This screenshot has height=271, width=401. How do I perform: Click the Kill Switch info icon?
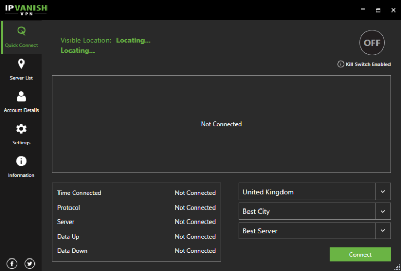pyautogui.click(x=340, y=64)
